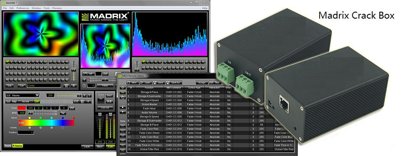Open the Window menu
The height and width of the screenshot is (156, 407).
click(x=36, y=8)
